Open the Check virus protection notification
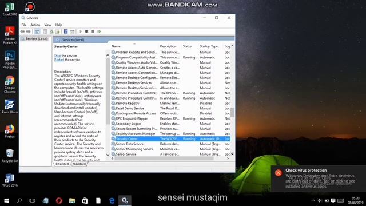Screen dimensions: 366x206 coord(319,179)
